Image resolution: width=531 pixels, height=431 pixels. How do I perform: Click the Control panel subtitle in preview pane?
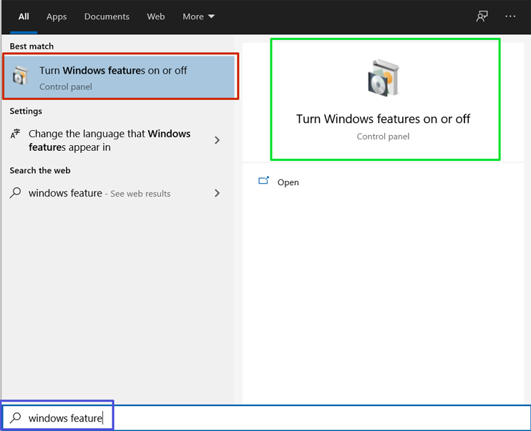pos(383,137)
